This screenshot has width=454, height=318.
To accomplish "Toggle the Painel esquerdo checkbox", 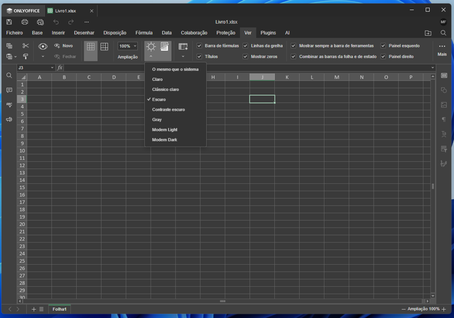I will click(383, 46).
